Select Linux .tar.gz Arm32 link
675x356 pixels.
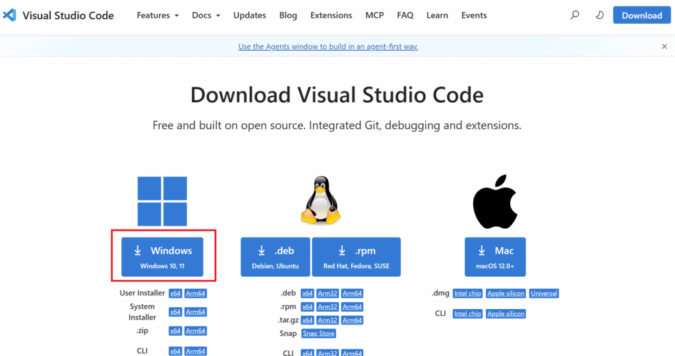(328, 320)
